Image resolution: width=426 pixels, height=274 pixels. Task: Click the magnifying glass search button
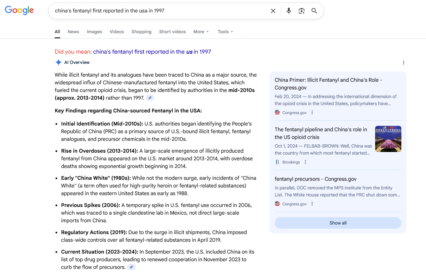[x=314, y=11]
